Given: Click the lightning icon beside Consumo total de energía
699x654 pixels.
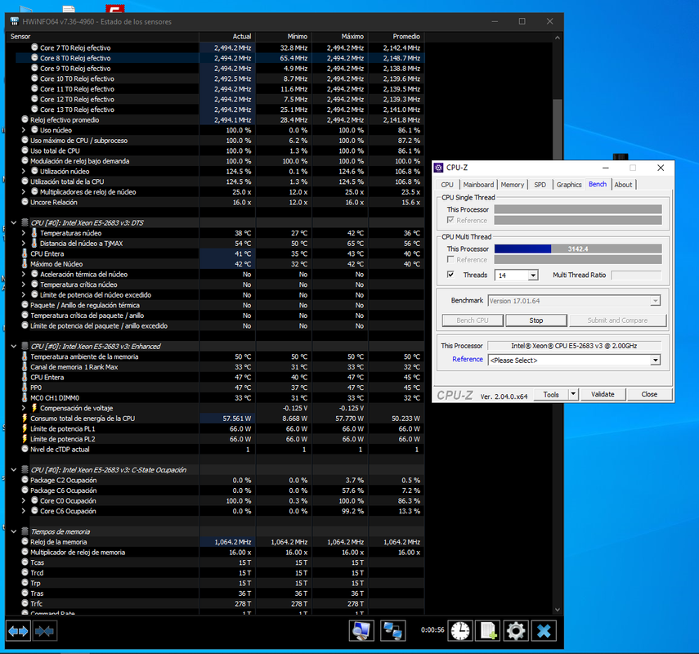Looking at the screenshot, I should (25, 419).
